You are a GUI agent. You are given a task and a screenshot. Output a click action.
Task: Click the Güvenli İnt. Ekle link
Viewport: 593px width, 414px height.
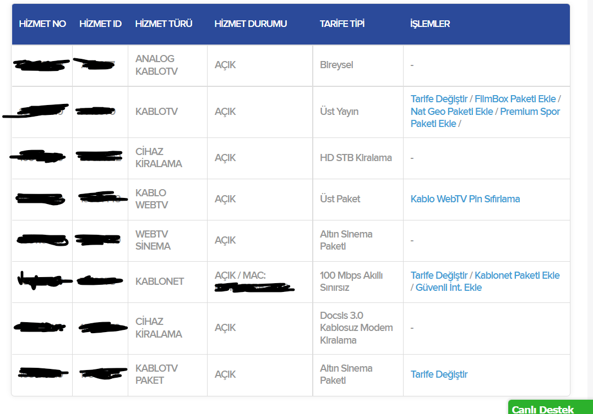(x=448, y=288)
